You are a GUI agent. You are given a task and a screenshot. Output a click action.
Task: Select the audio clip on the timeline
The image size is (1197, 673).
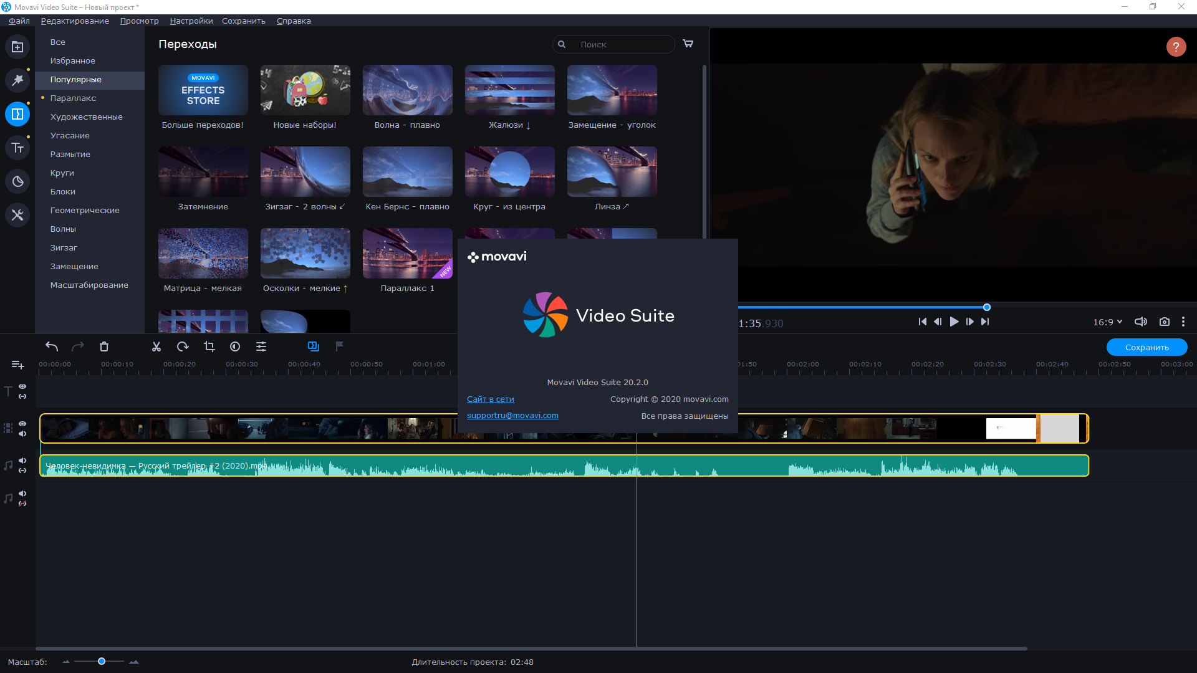pos(564,466)
